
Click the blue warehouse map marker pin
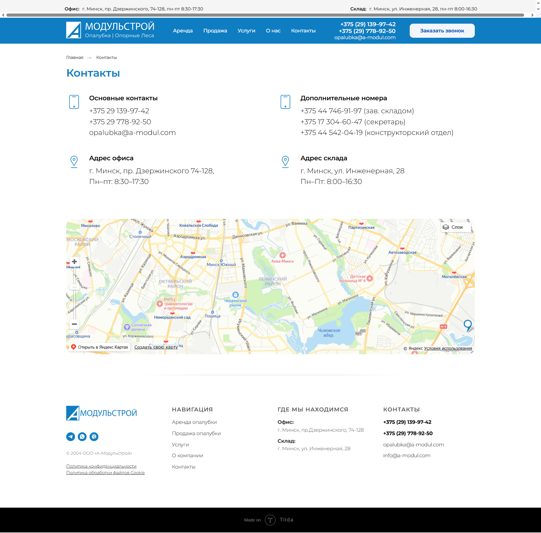pyautogui.click(x=467, y=325)
